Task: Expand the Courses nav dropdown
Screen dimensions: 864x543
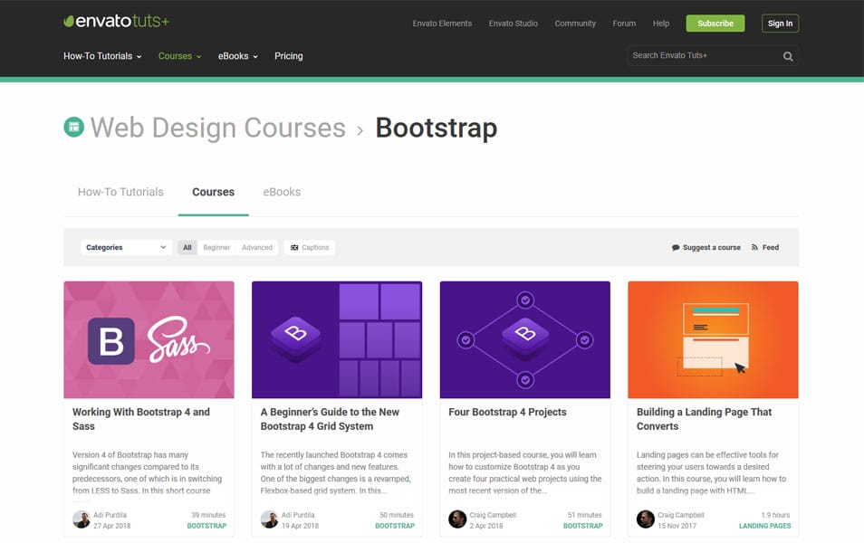Action: click(179, 56)
